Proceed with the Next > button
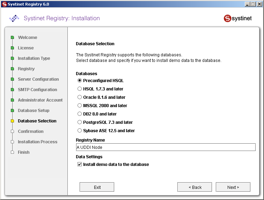 point(233,187)
